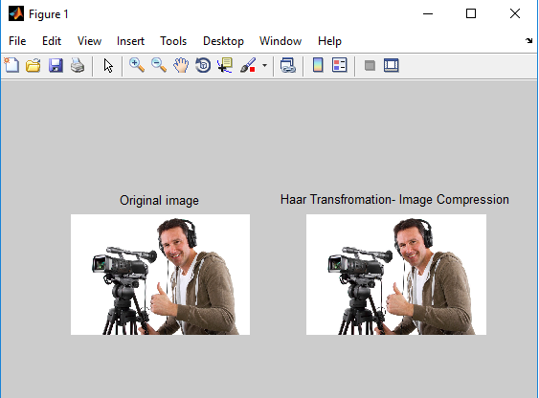Click the Haar Transformation compressed image
The image size is (539, 398).
point(396,275)
